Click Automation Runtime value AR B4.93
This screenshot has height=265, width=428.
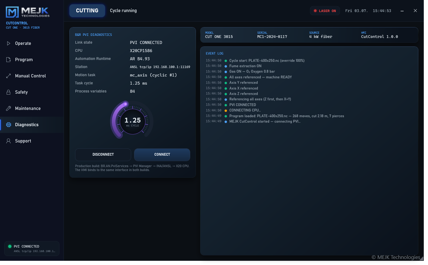coord(140,59)
